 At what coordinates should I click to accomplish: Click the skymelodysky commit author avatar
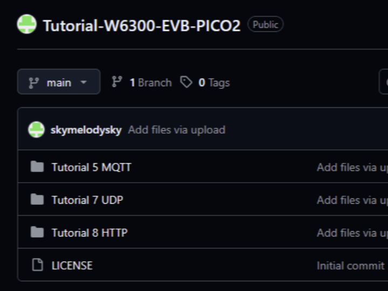[x=36, y=130]
